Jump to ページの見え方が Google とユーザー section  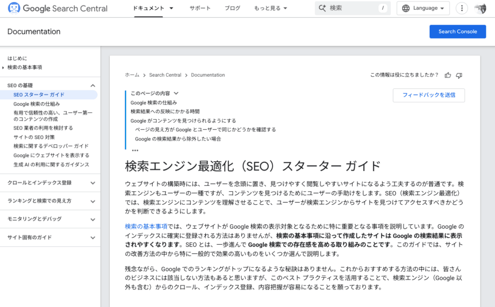[205, 129]
